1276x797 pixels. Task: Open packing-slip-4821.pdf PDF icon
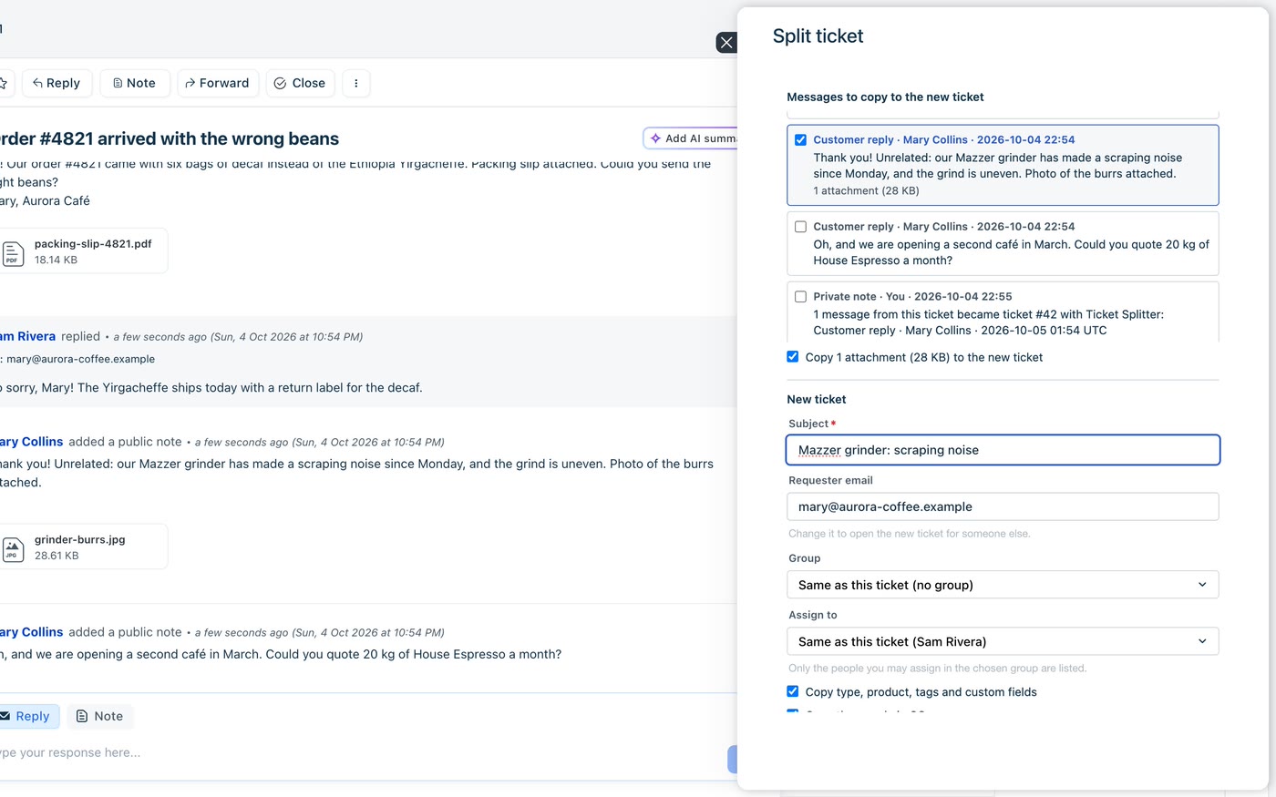point(13,252)
